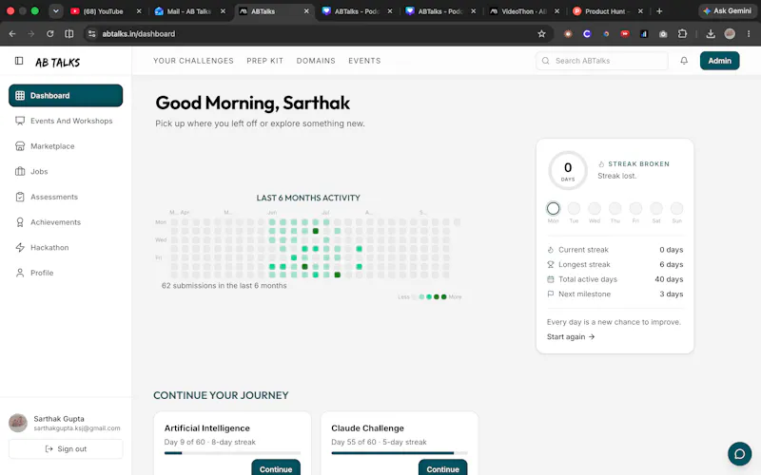
Task: Reload the page
Action: [x=50, y=33]
